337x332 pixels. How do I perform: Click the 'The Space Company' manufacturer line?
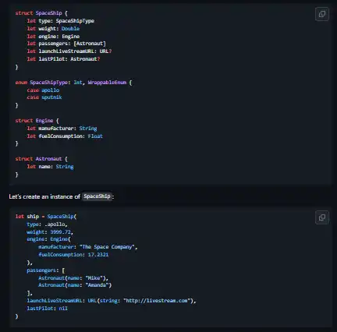[88, 247]
